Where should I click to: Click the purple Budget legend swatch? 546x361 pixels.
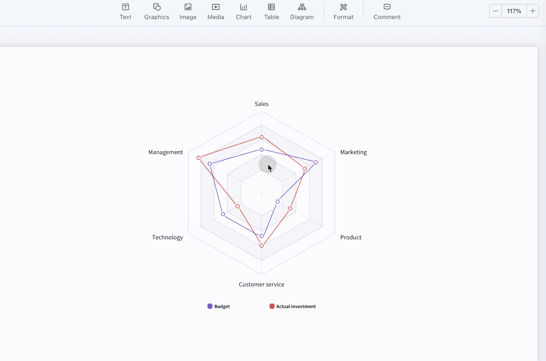click(210, 306)
